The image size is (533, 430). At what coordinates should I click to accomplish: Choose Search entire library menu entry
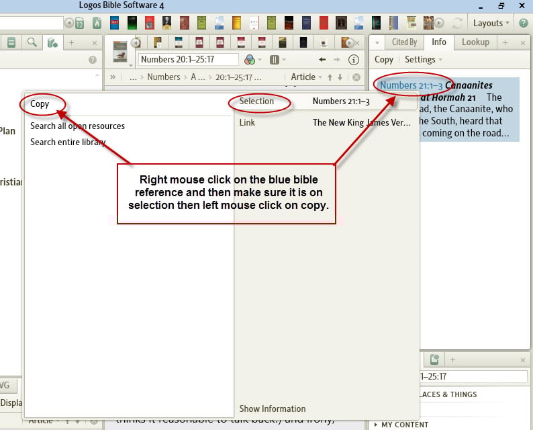68,142
